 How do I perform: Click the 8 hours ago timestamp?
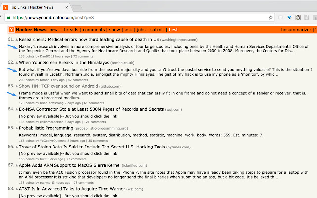tap(76, 141)
